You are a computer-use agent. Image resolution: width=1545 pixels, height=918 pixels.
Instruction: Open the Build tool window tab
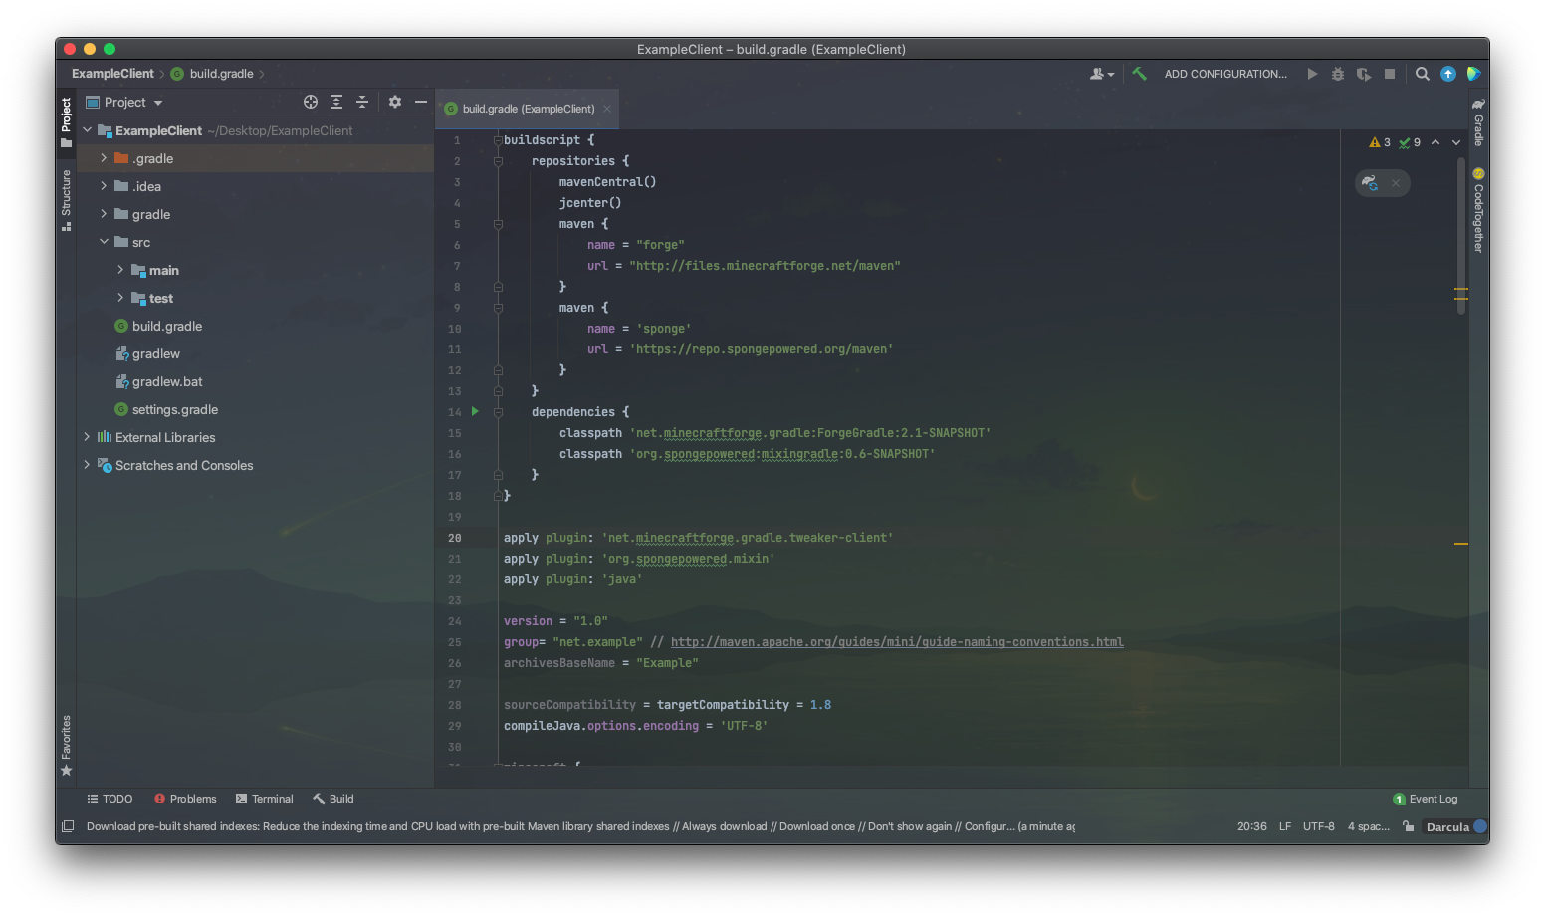tap(333, 799)
